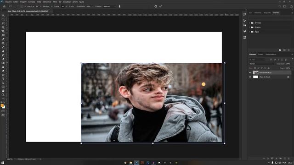Select the Hand tool
294x165 pixels.
[3, 91]
